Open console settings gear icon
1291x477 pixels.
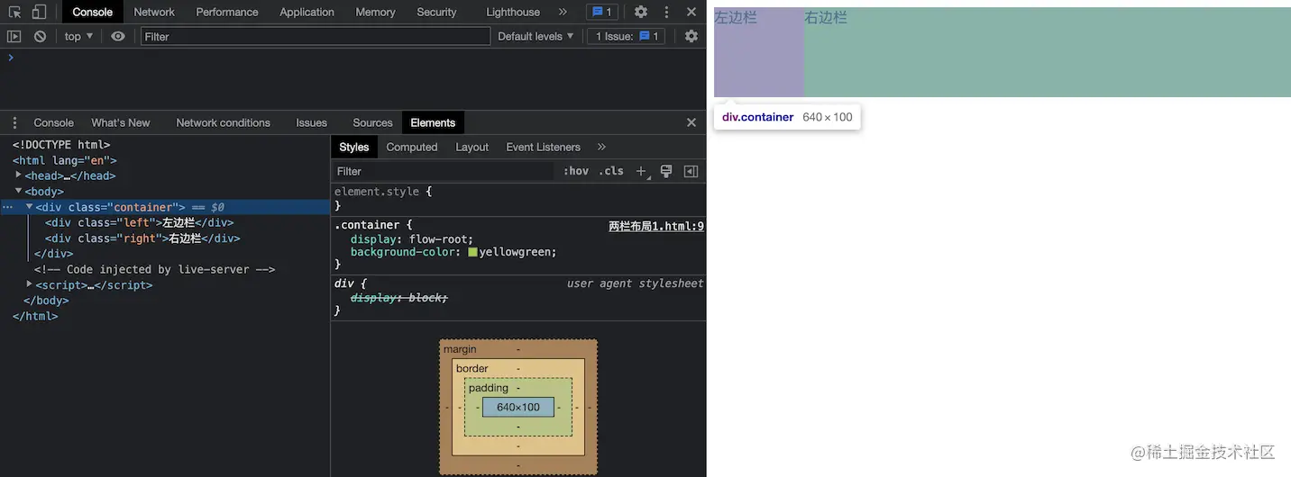click(x=691, y=36)
